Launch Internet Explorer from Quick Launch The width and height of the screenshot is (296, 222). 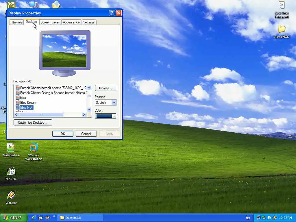pos(34,218)
